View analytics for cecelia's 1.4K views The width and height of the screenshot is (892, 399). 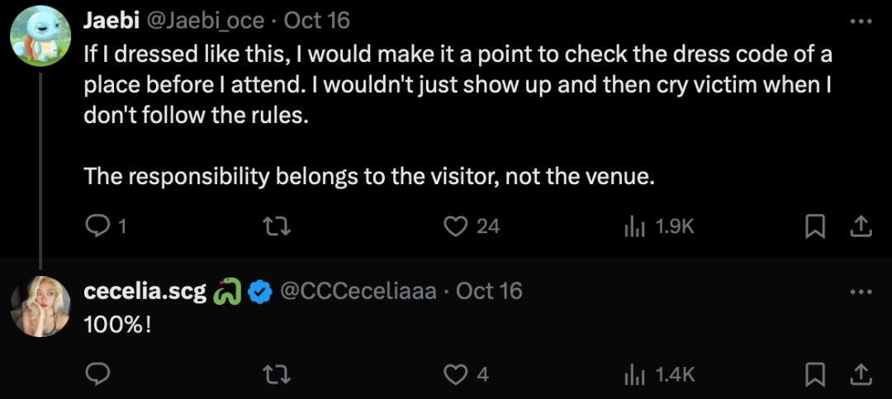634,374
